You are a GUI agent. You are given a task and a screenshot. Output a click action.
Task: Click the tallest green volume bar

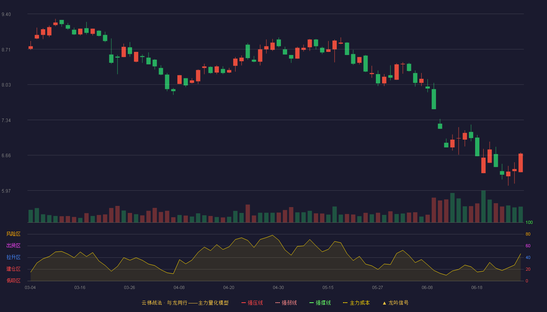coord(483,207)
